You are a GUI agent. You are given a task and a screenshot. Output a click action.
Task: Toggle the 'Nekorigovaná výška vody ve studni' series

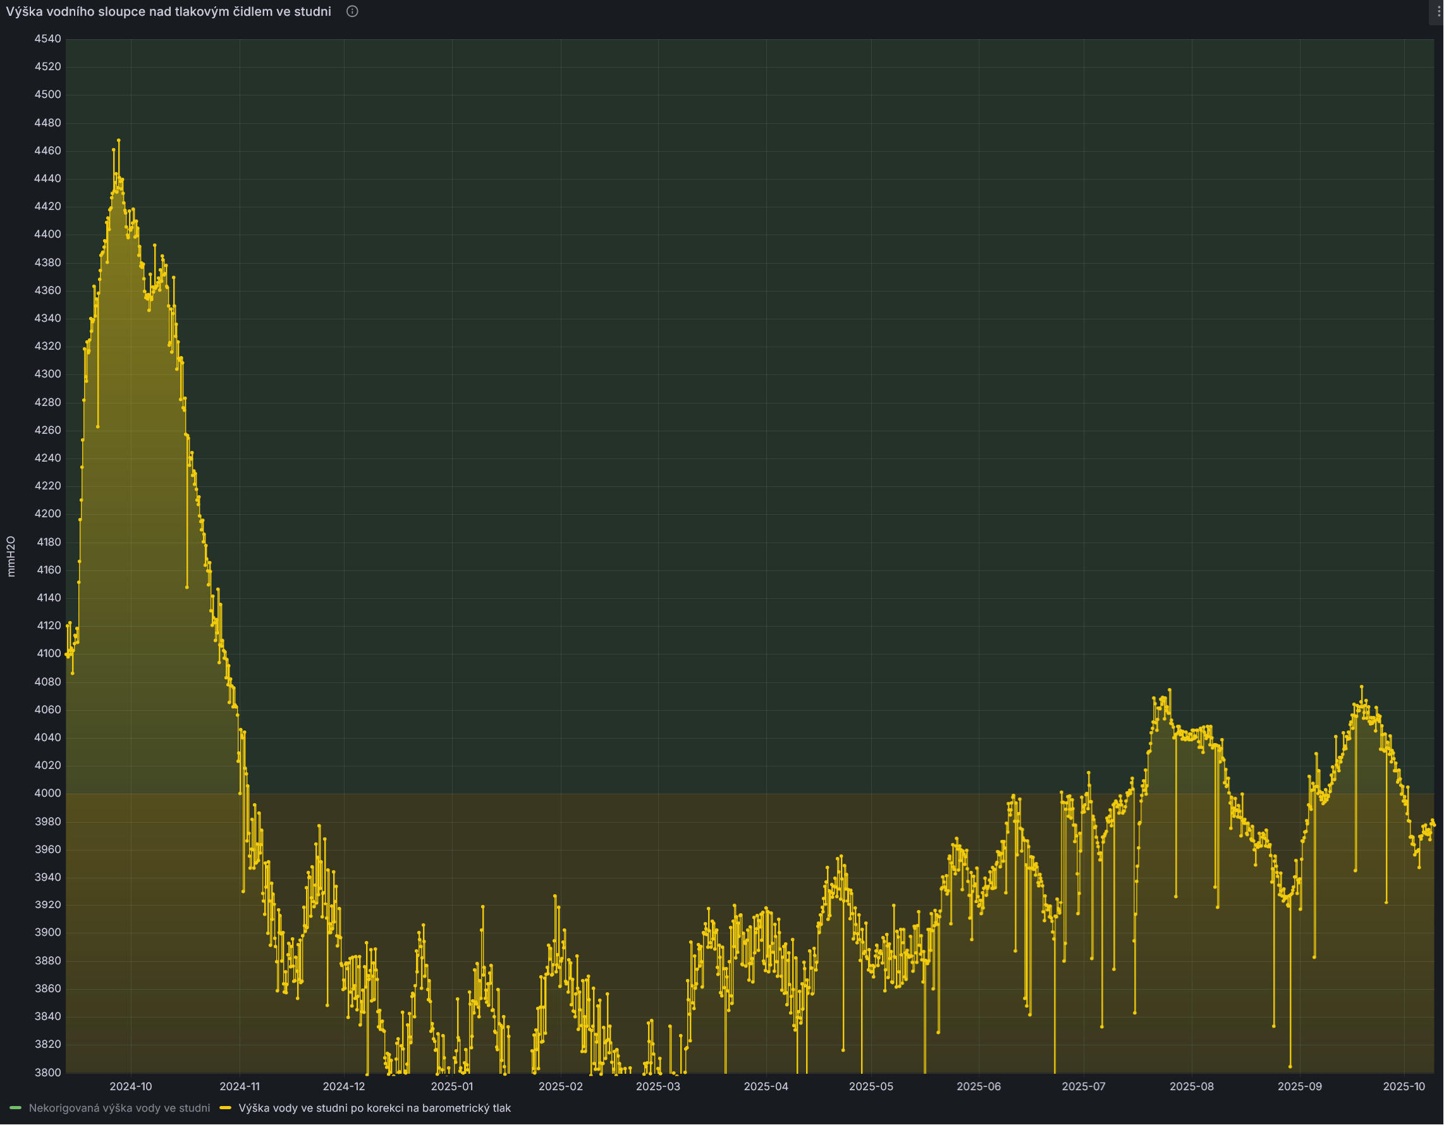(119, 1108)
